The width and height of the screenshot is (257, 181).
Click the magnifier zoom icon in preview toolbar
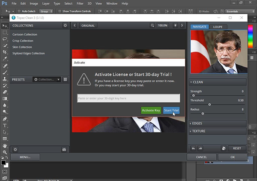[152, 26]
